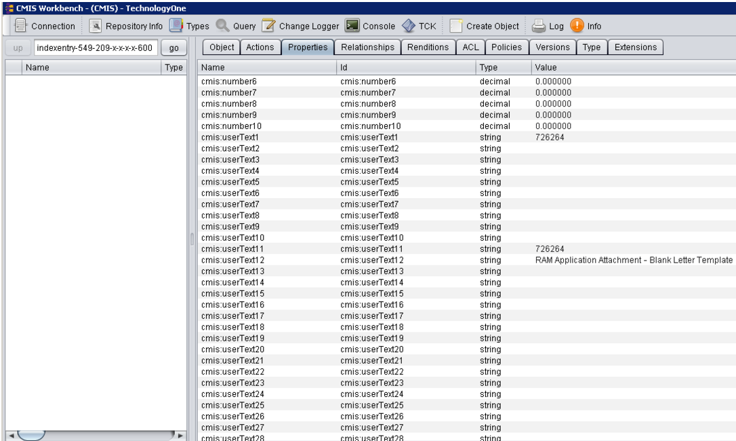Viewport: 736px width, 441px height.
Task: Click value 726264 in cmis:userText1 row
Action: [x=550, y=137]
